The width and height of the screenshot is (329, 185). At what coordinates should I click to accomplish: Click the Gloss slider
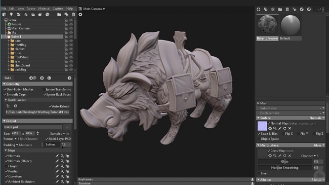285,162
